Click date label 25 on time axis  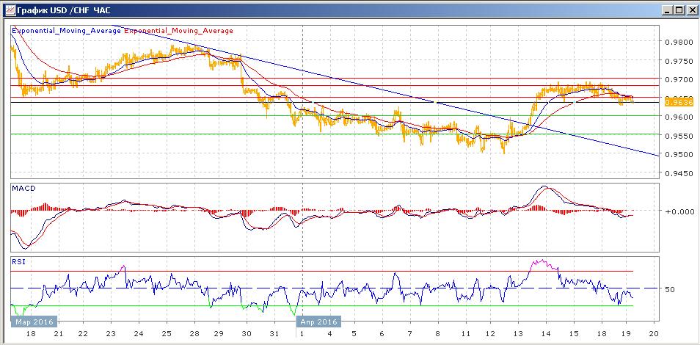166,333
